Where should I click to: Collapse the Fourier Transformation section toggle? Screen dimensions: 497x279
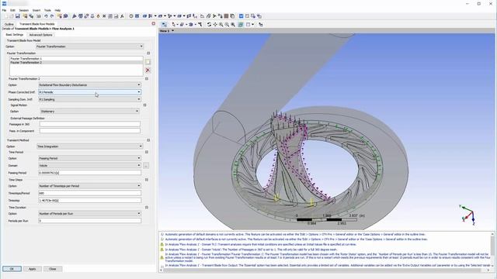tap(148, 53)
